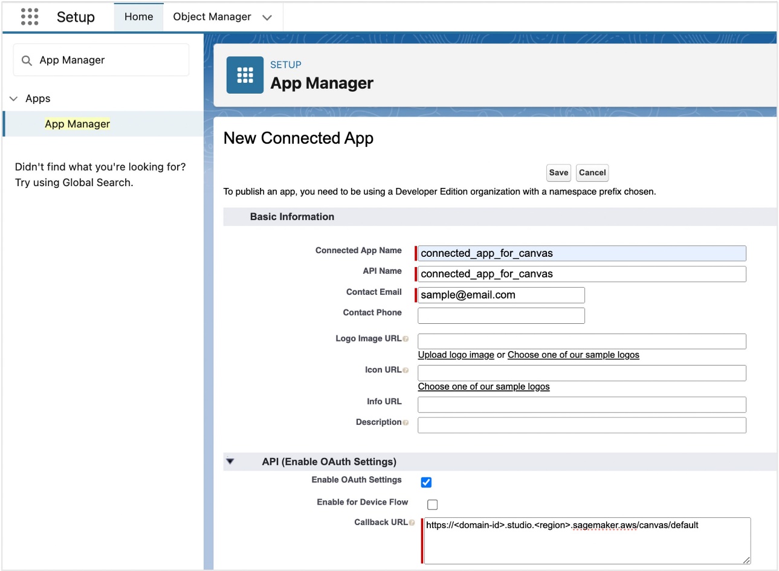Viewport: 779px width, 571px height.
Task: Click the Logo Image URL field
Action: [x=582, y=341]
